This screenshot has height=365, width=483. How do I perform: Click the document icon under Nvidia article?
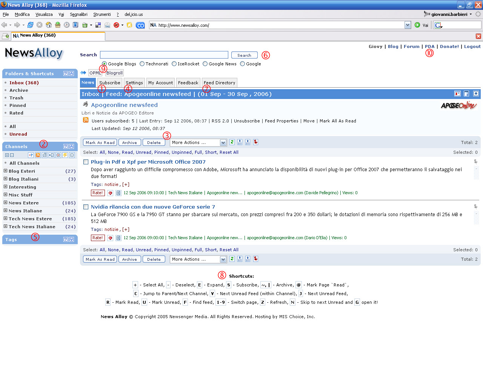click(118, 238)
